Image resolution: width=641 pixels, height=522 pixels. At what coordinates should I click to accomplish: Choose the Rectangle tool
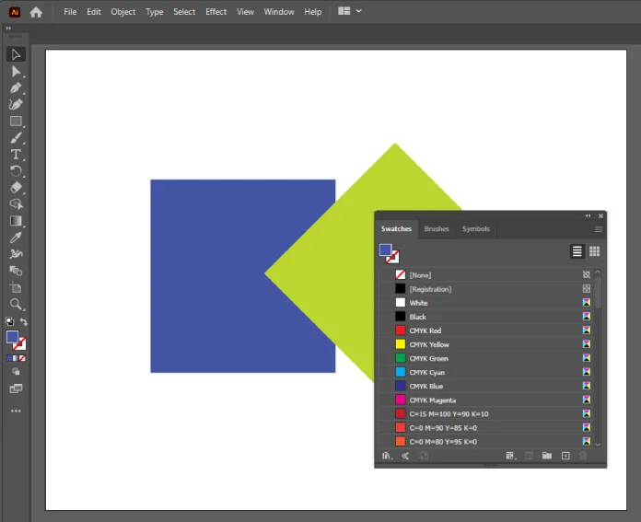pyautogui.click(x=16, y=121)
